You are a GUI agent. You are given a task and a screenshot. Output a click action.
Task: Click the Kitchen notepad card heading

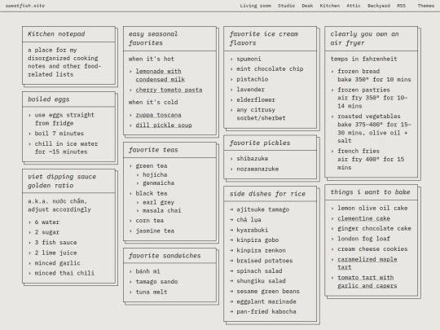[x=56, y=34]
